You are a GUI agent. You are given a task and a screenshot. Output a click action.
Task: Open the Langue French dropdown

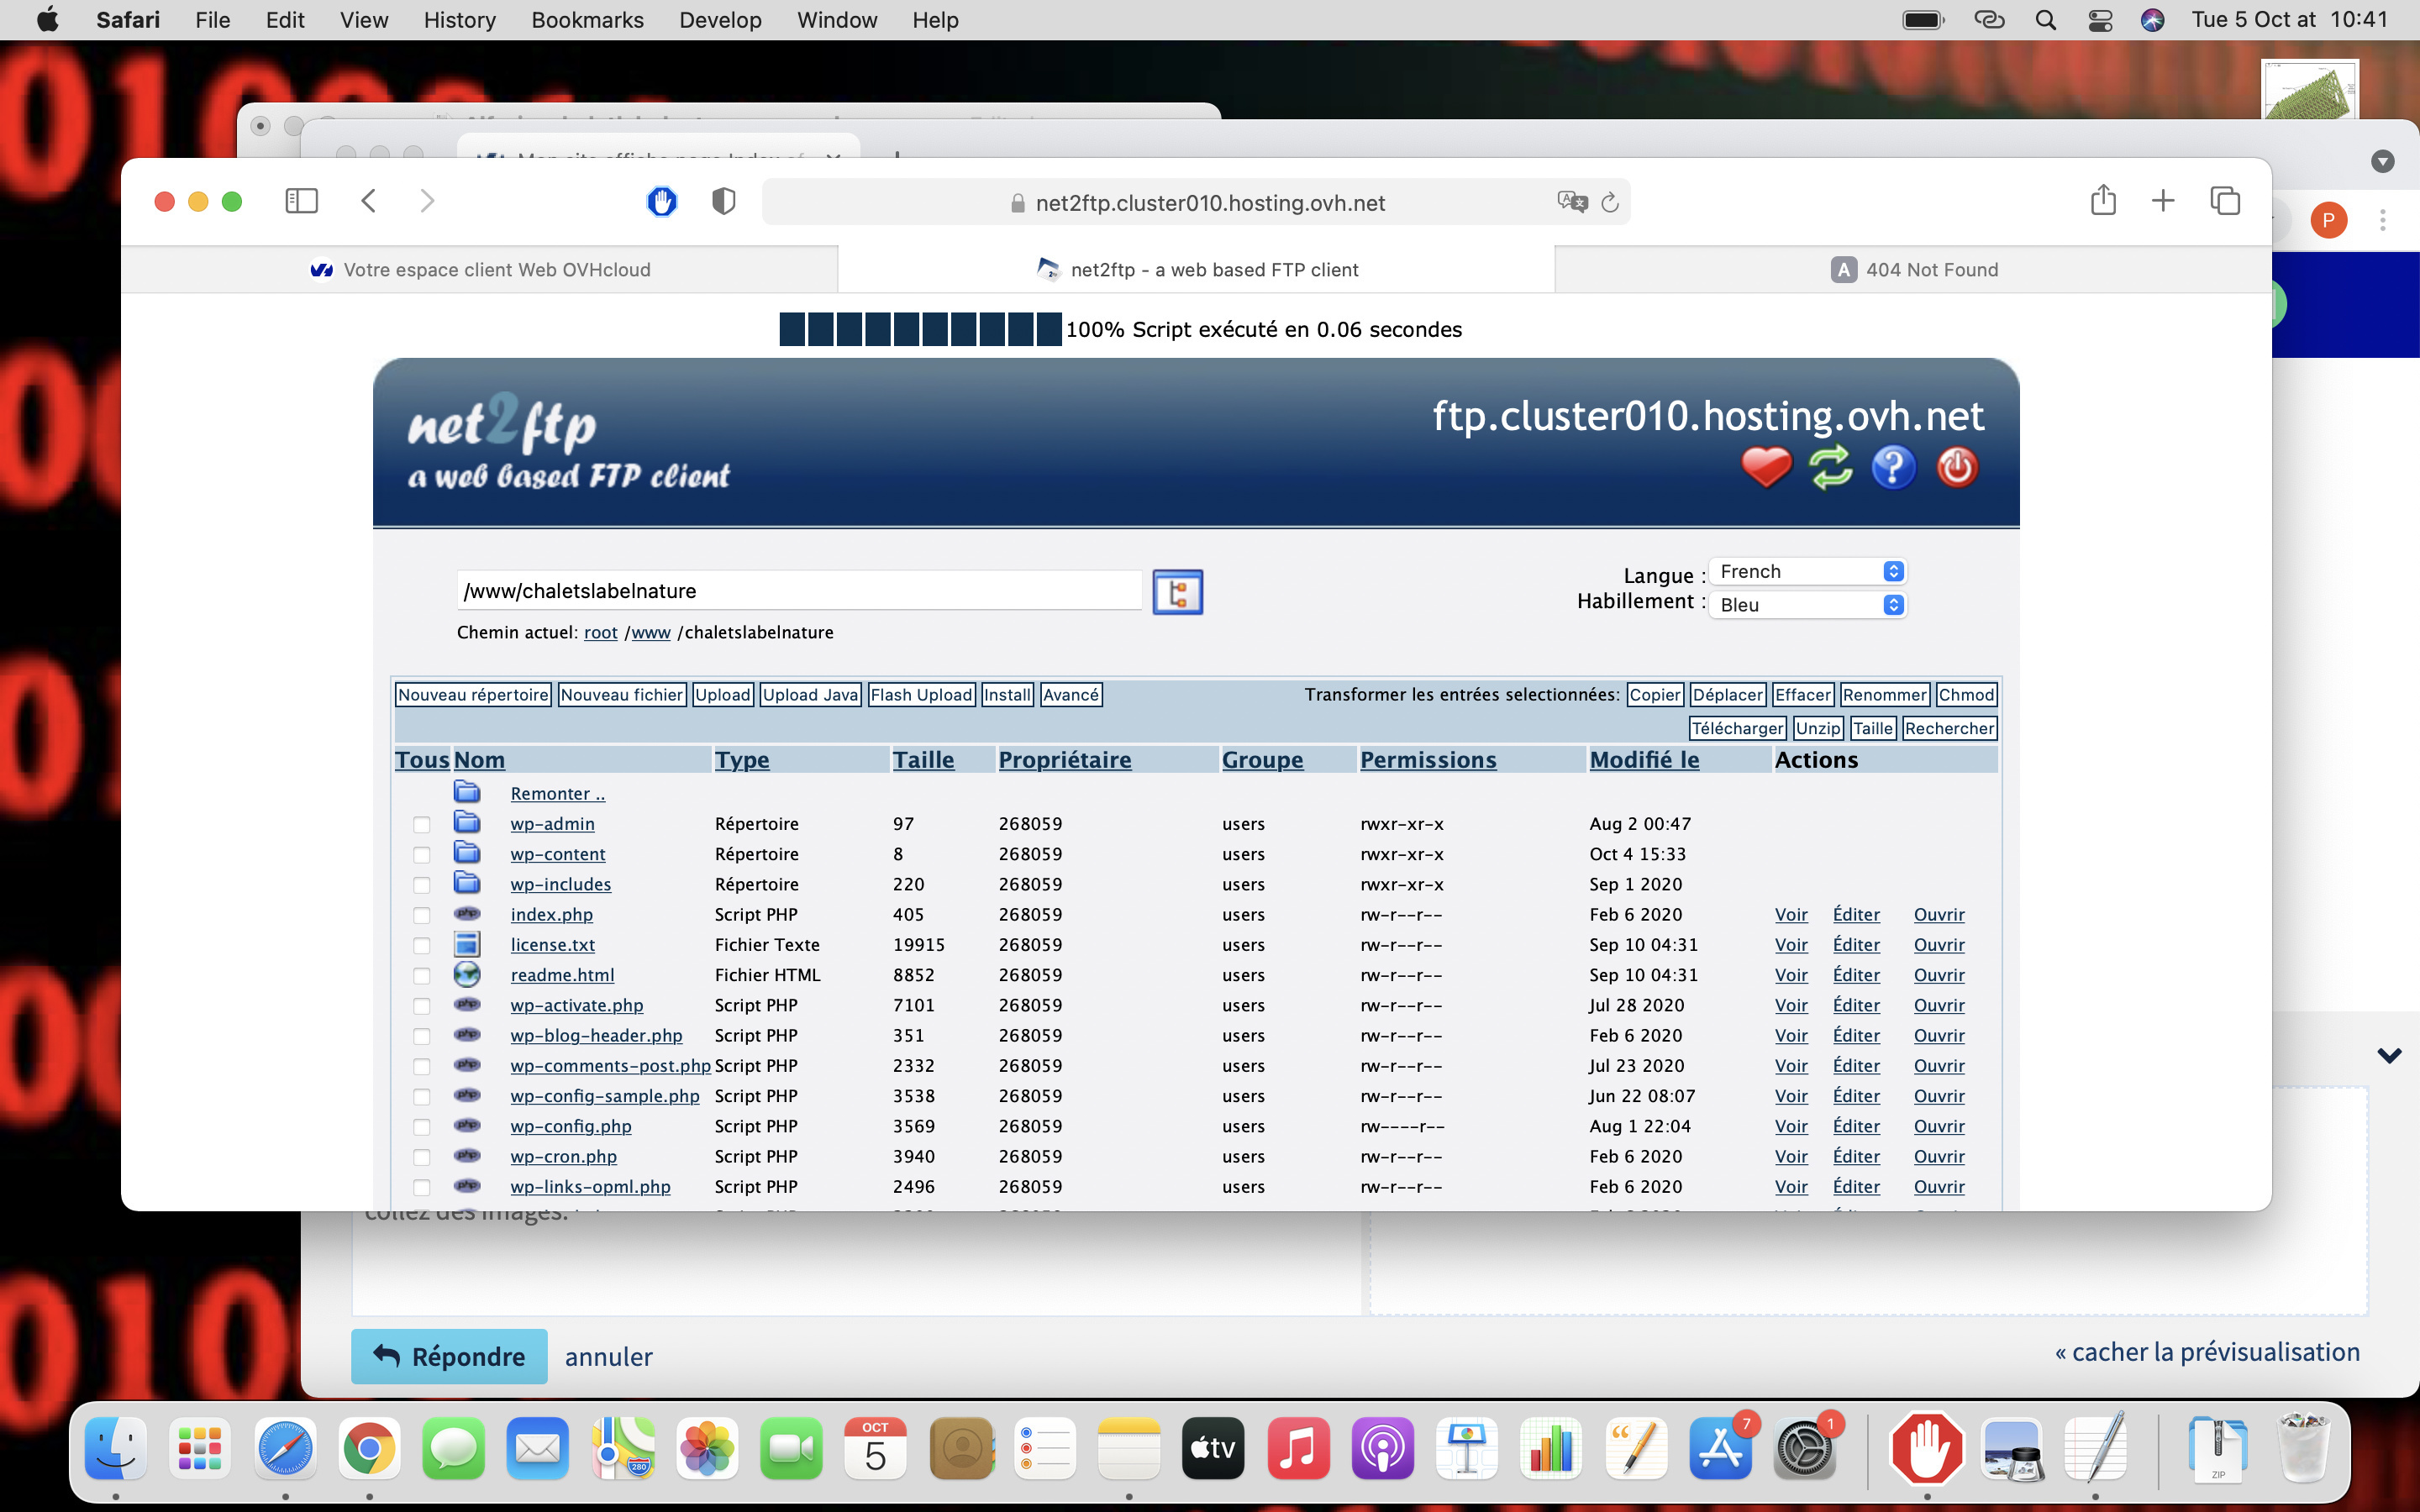1807,571
